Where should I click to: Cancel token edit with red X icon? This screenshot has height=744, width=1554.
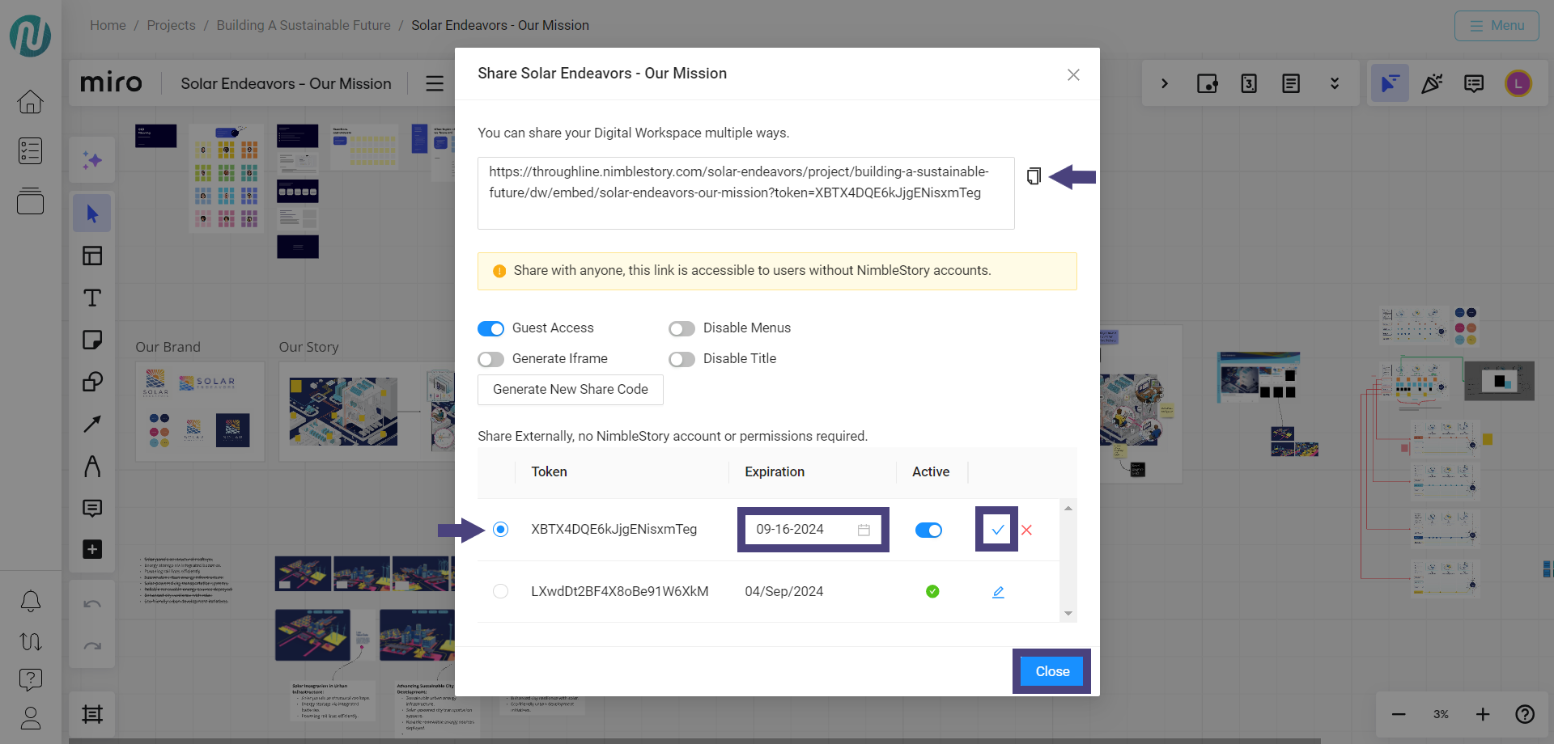[1026, 530]
